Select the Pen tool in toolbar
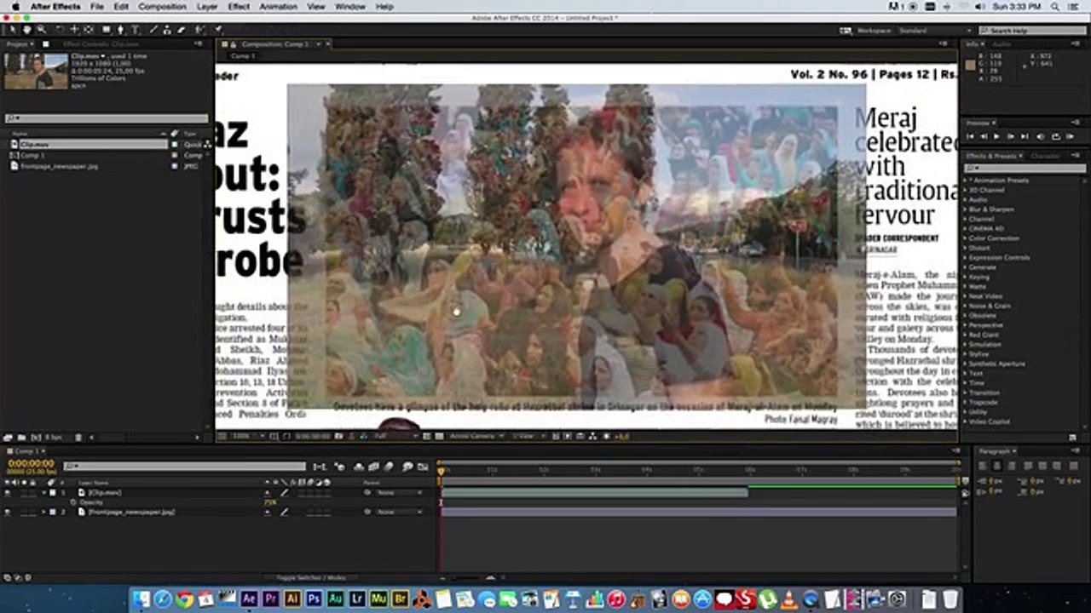Screen dimensions: 1091x613 pos(121,30)
